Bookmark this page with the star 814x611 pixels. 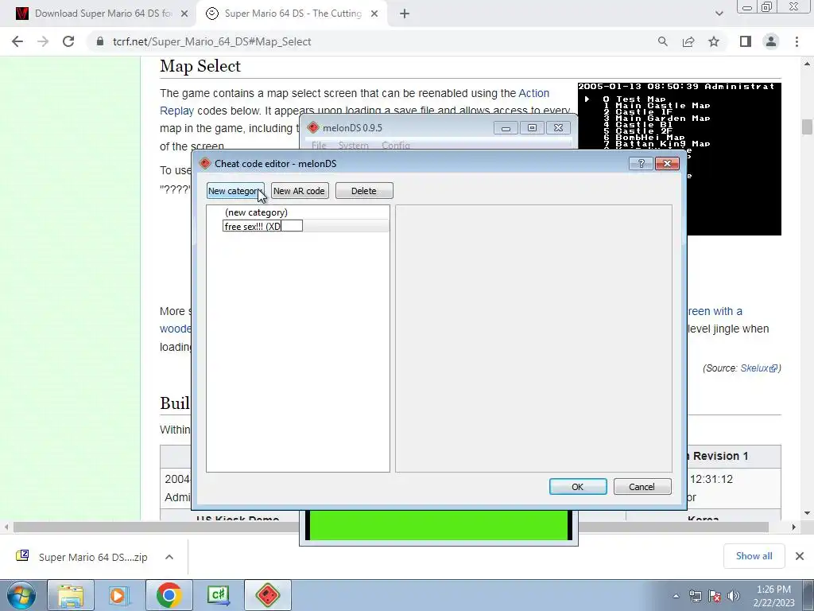(714, 41)
